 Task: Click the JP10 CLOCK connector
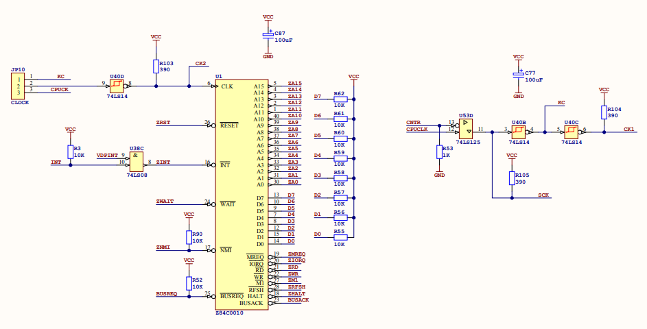(x=19, y=86)
